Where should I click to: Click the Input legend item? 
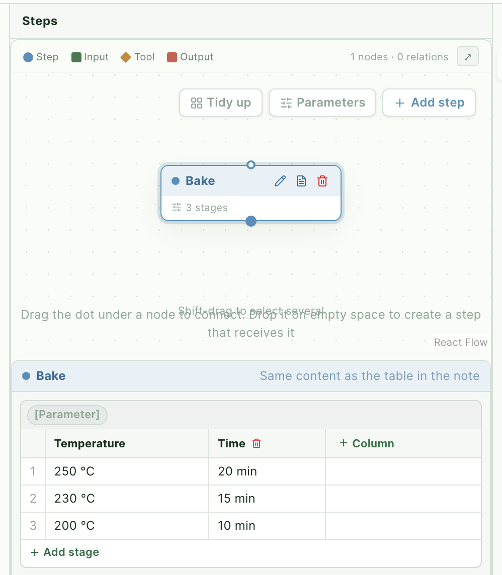coord(90,57)
